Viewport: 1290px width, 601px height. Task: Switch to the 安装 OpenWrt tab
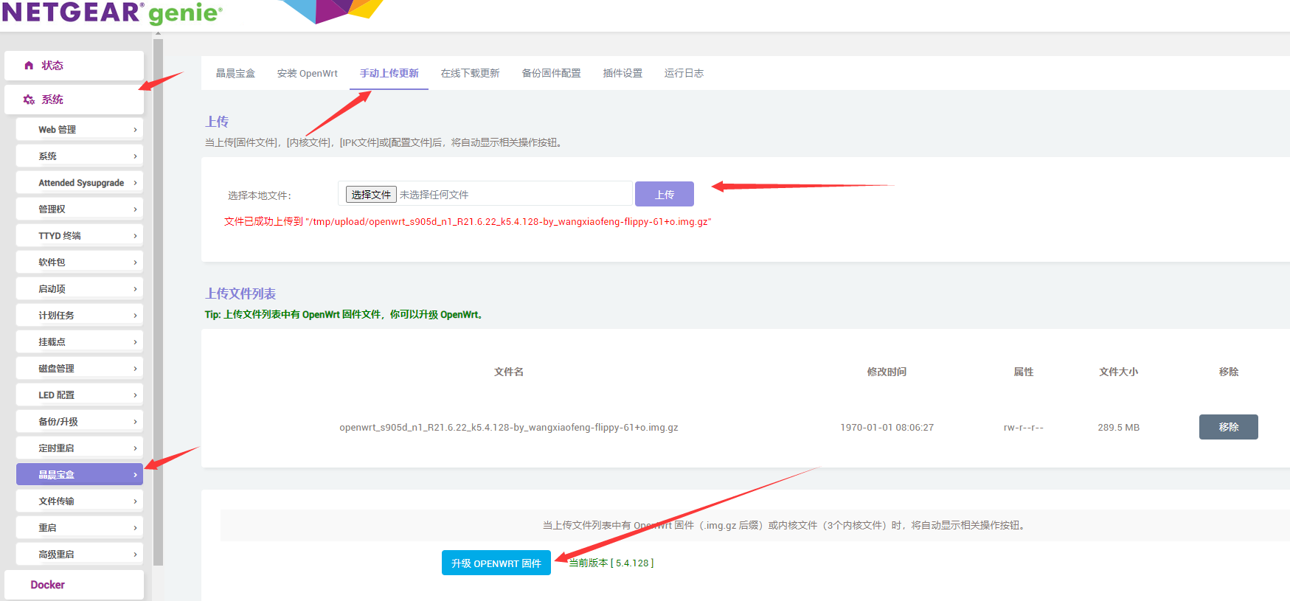coord(308,73)
